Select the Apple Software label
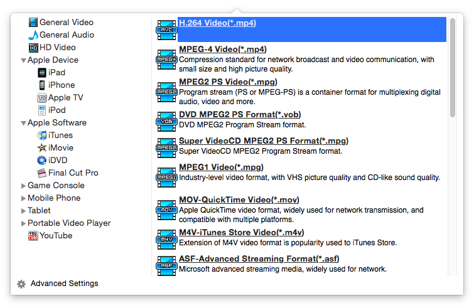The image size is (474, 308). pyautogui.click(x=57, y=123)
